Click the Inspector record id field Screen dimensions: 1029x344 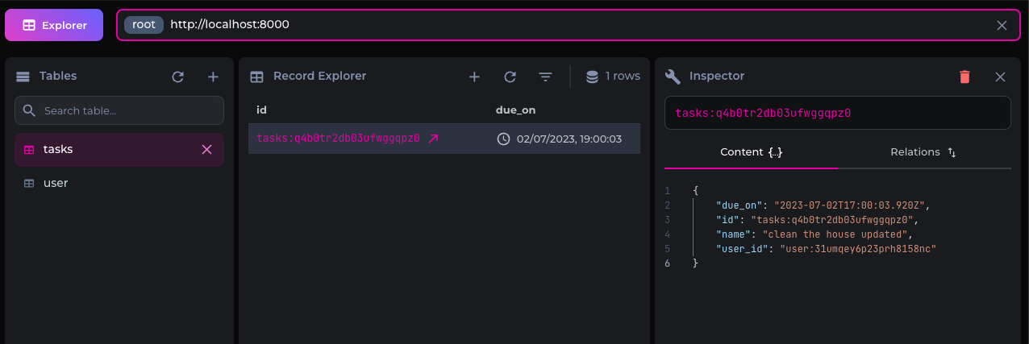(837, 113)
